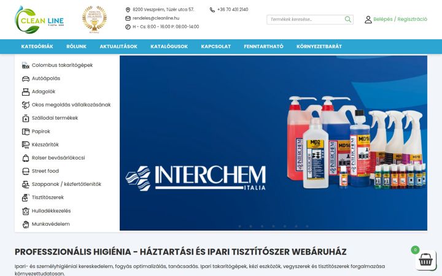This screenshot has width=442, height=276.
Task: Open the Tisztítószerek category link
Action: [x=48, y=197]
